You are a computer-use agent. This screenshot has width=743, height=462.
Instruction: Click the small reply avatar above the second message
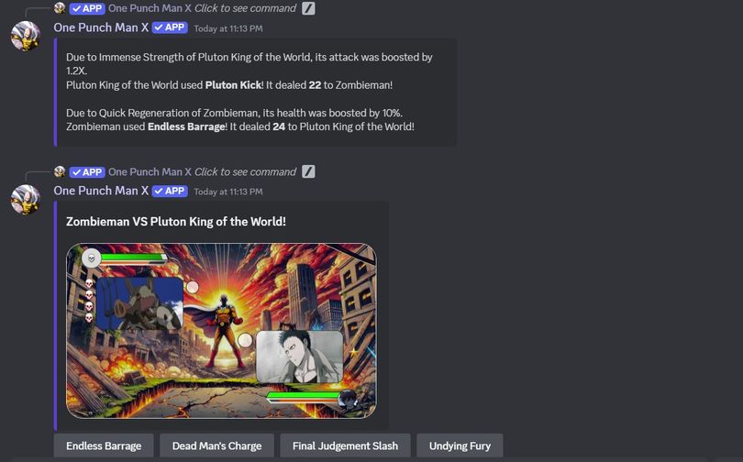[60, 171]
